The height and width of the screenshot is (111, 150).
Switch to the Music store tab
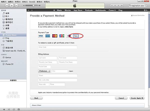59,10
